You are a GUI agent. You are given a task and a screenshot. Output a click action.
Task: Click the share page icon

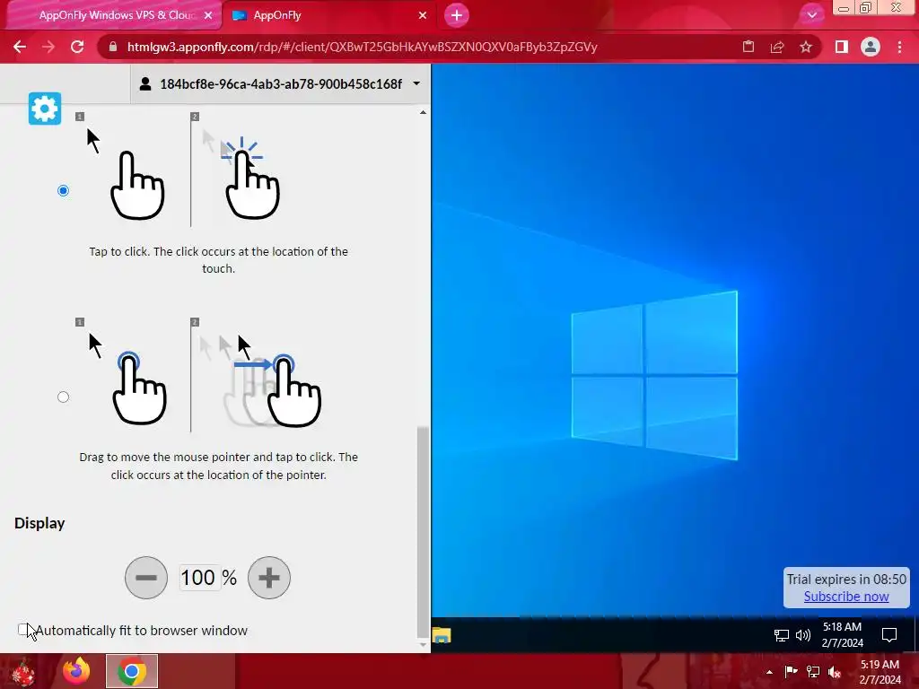click(x=777, y=47)
